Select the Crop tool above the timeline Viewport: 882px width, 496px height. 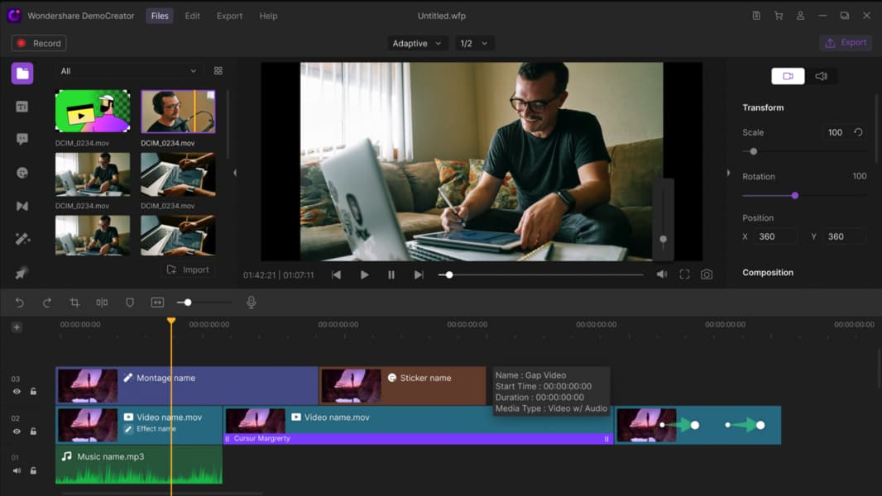coord(74,303)
